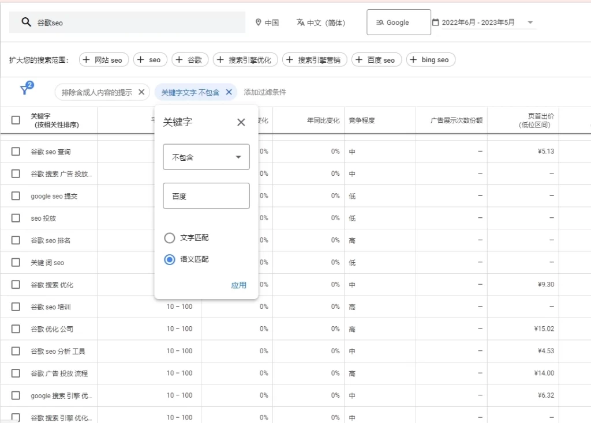The width and height of the screenshot is (591, 423).
Task: Check the 谷歌 搜索 优化 row
Action: (16, 285)
